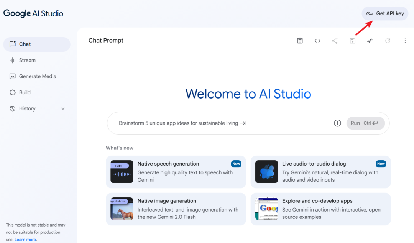Click into the prompt text input field

tap(222, 123)
